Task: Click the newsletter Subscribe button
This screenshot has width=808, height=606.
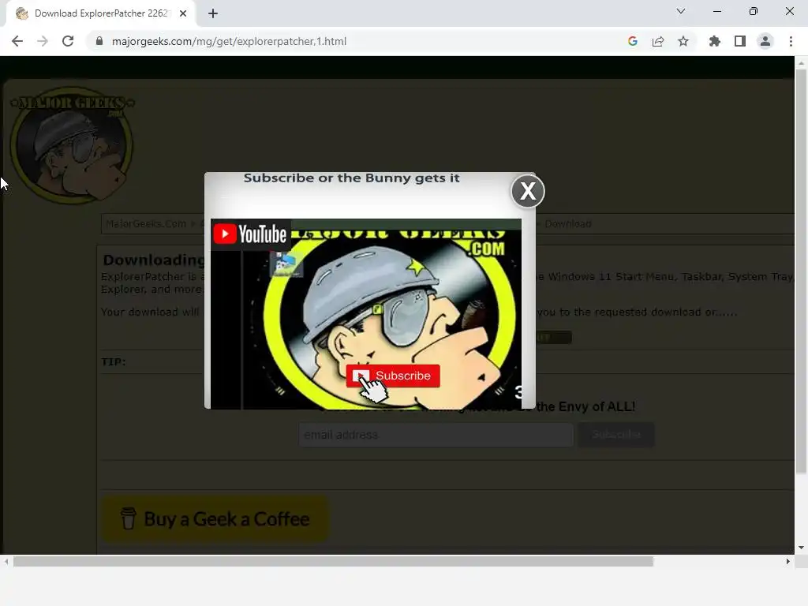Action: point(616,435)
